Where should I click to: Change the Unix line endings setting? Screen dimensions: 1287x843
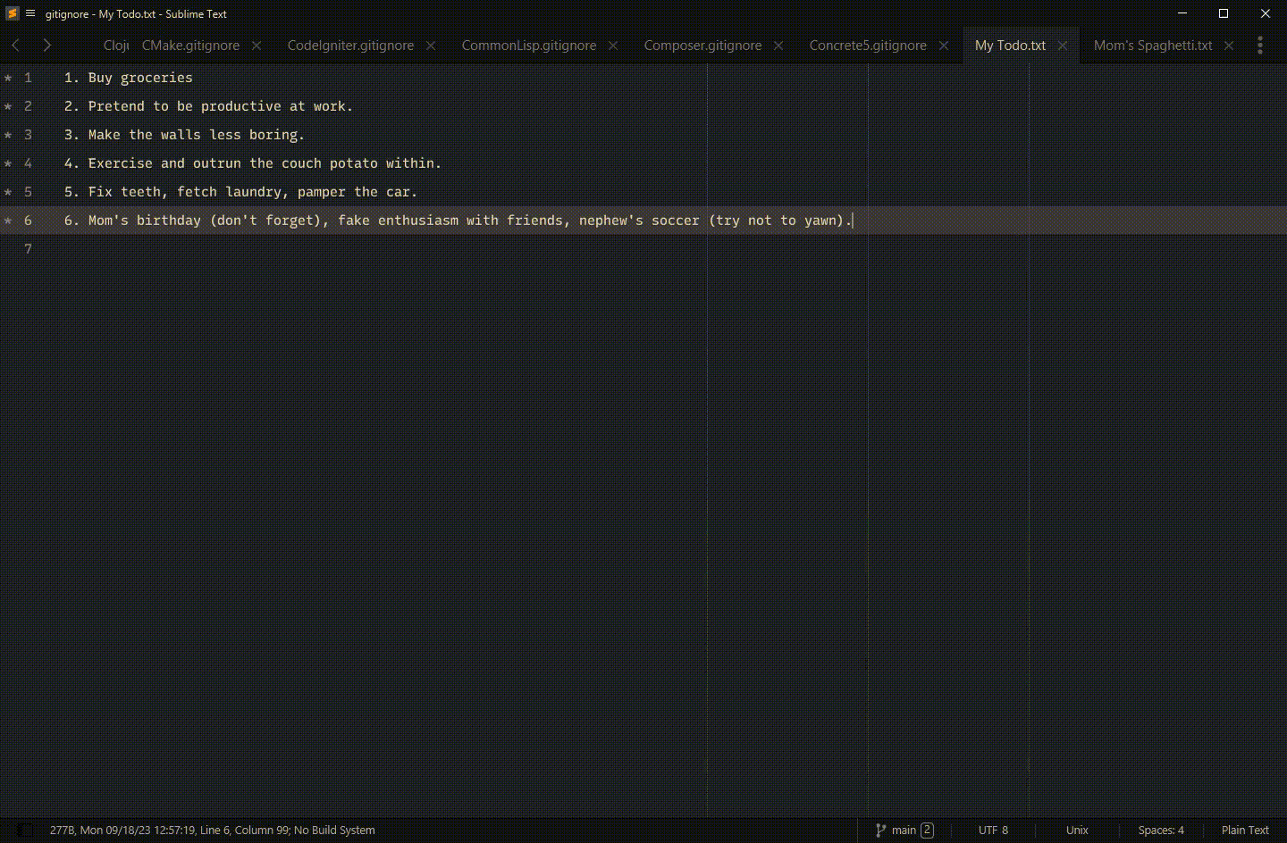click(1077, 830)
